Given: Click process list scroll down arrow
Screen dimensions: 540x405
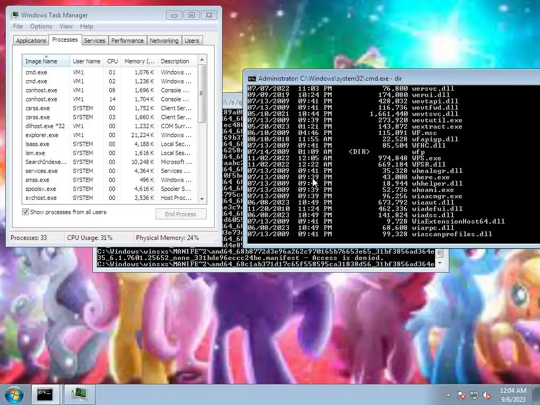Looking at the screenshot, I should tap(202, 199).
